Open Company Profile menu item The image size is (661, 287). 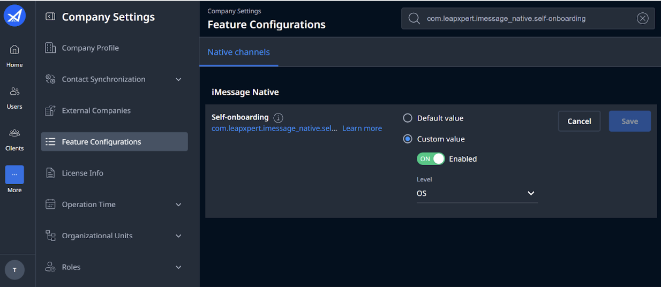[x=115, y=48]
